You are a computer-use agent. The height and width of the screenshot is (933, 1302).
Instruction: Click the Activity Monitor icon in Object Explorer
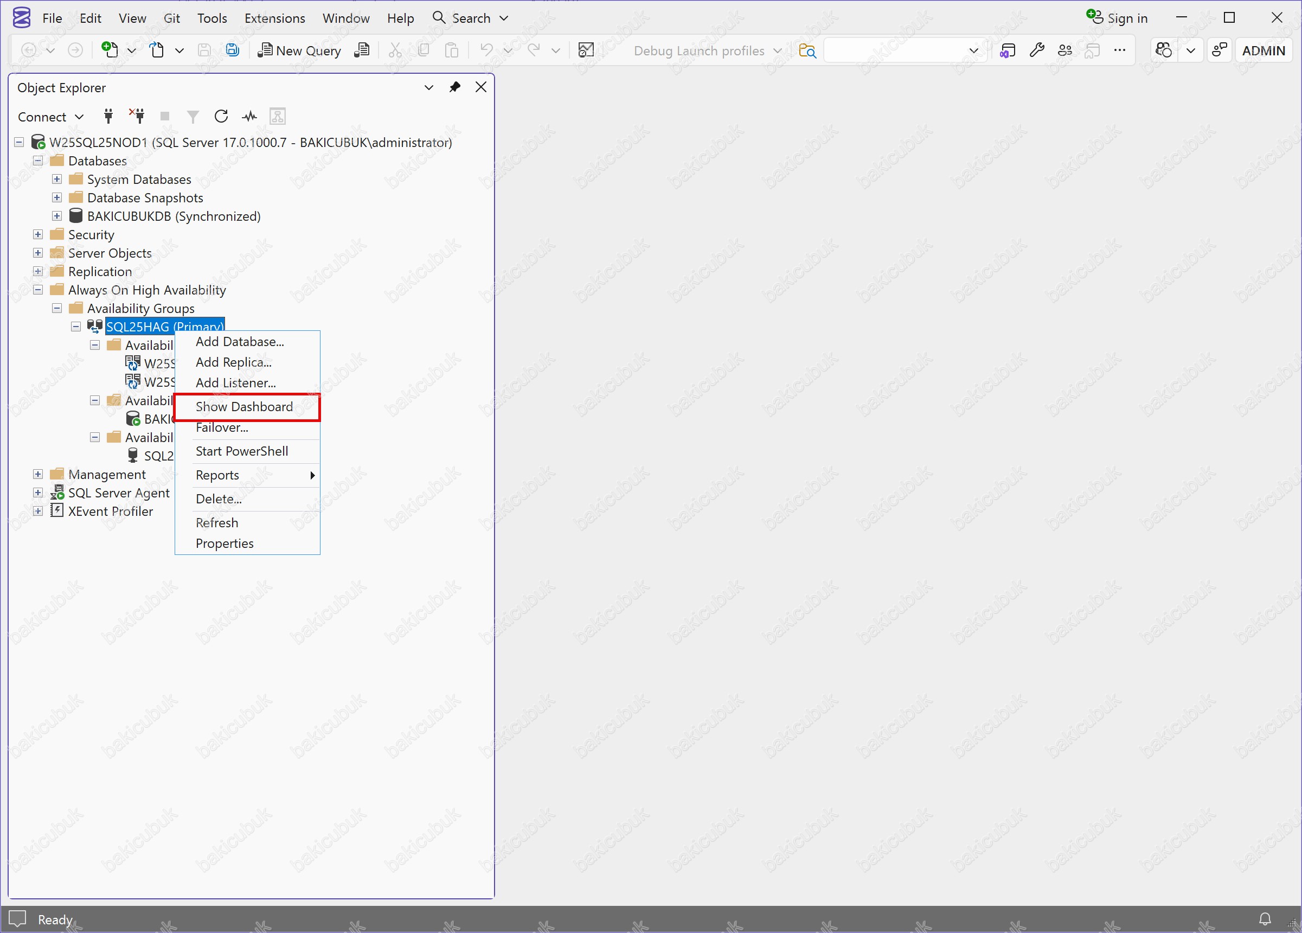point(249,117)
